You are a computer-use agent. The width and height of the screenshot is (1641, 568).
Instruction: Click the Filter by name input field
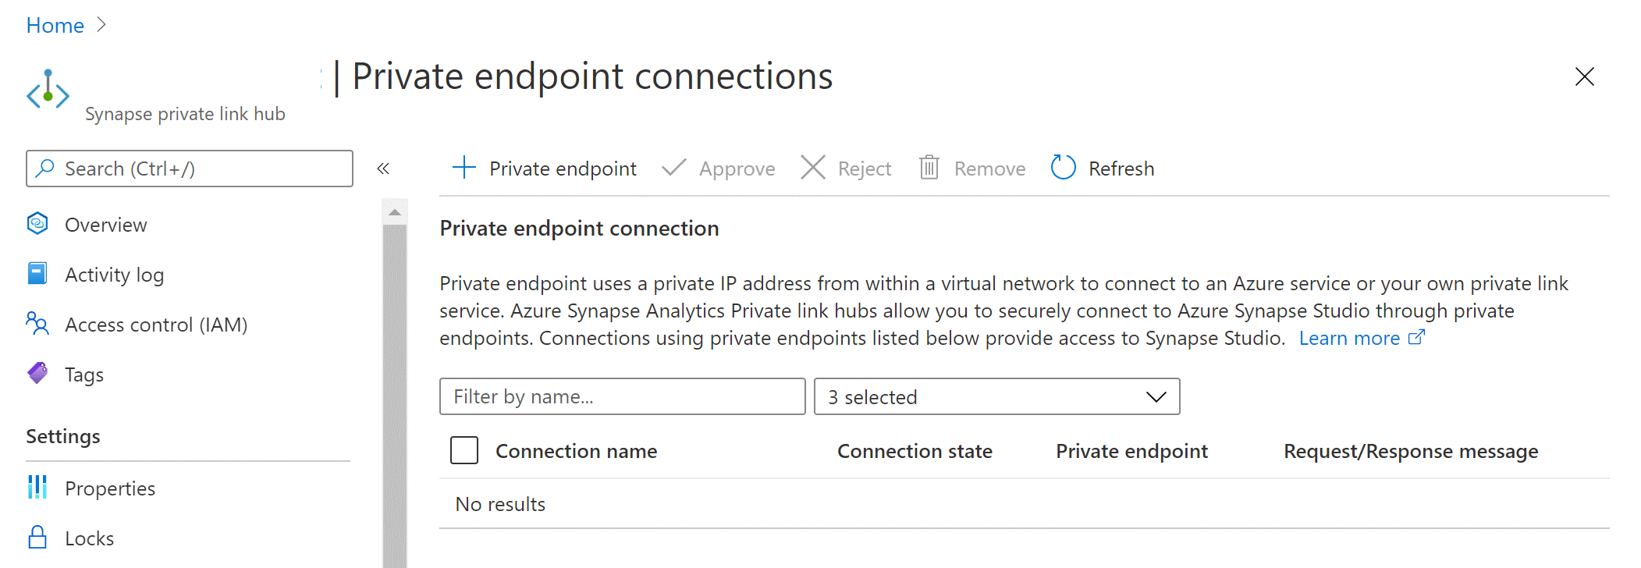(x=622, y=396)
